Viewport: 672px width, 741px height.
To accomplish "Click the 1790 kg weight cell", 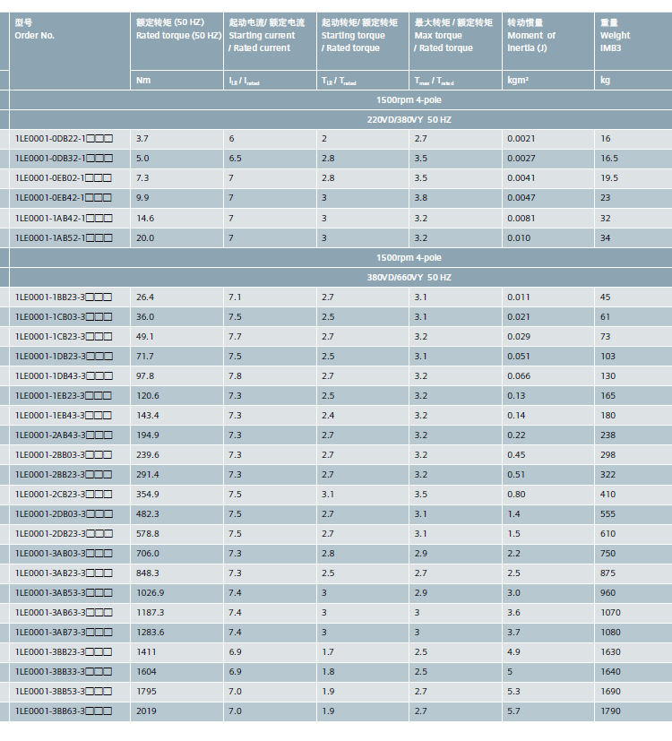I will [x=633, y=711].
